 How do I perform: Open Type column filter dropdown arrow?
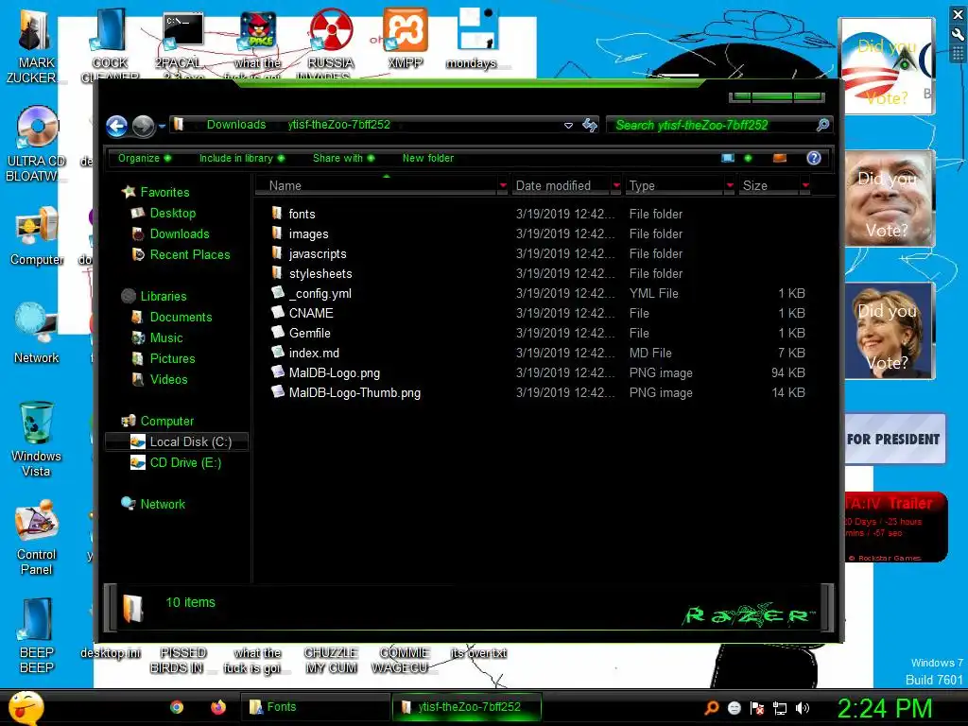(730, 186)
